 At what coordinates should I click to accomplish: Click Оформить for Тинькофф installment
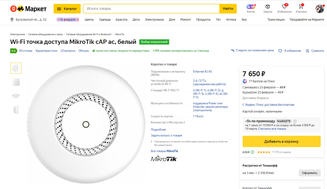pyautogui.click(x=310, y=173)
